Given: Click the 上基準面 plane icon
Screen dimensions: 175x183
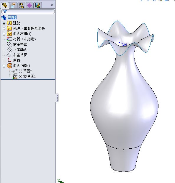Looking at the screenshot, I should point(9,50).
